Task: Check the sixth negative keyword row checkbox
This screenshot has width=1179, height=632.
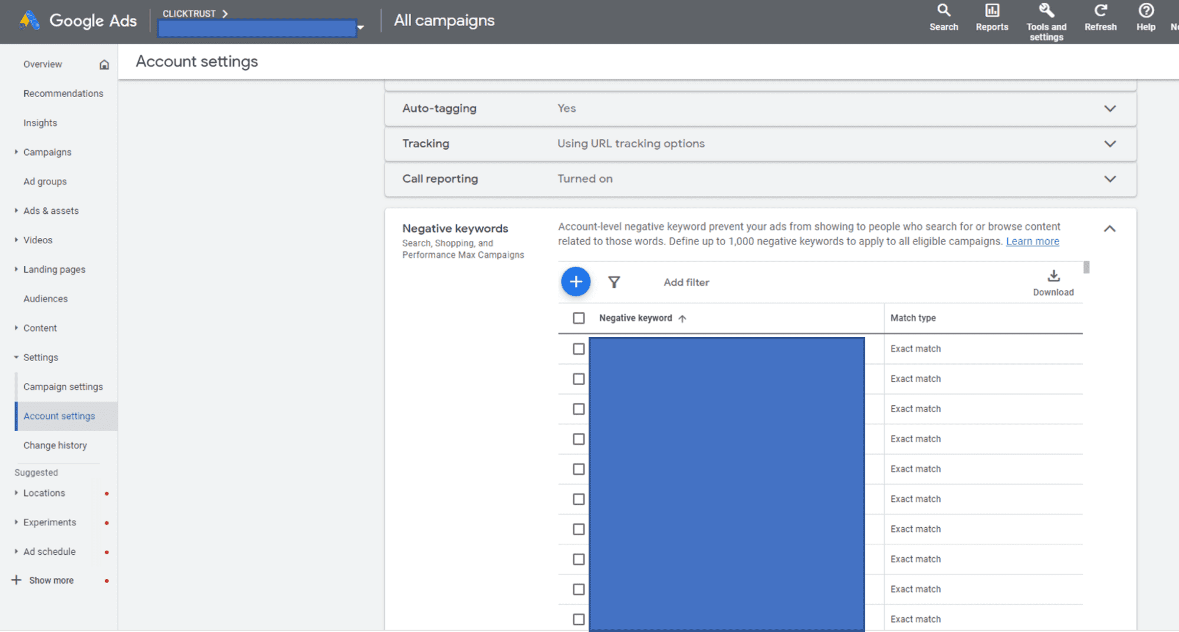Action: (579, 499)
